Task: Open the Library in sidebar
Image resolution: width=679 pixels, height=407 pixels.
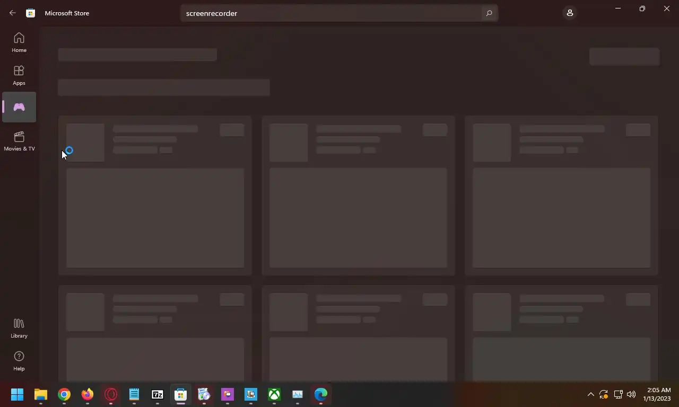Action: tap(19, 328)
